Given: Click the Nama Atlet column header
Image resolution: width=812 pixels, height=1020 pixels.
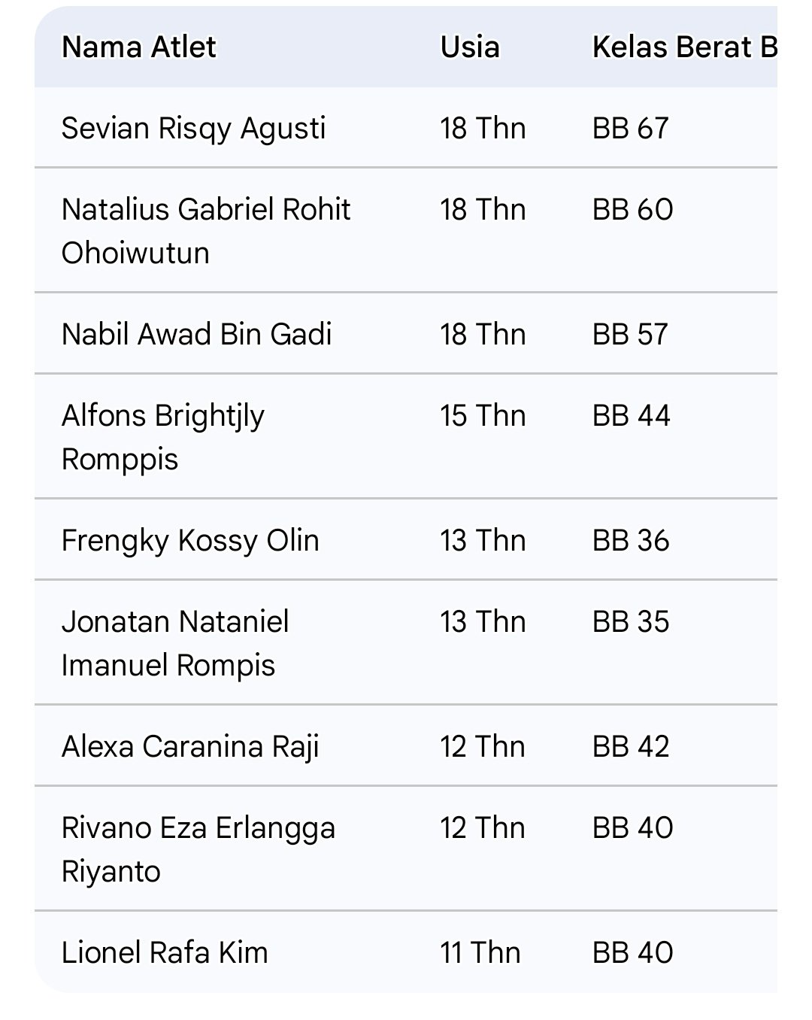Looking at the screenshot, I should (x=139, y=47).
